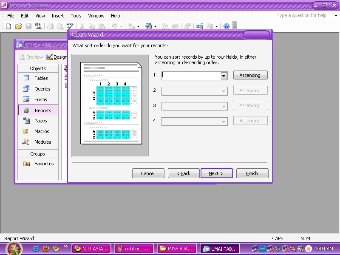Select Tables in the Objects list
Screen dimensions: 340x255
click(x=38, y=78)
